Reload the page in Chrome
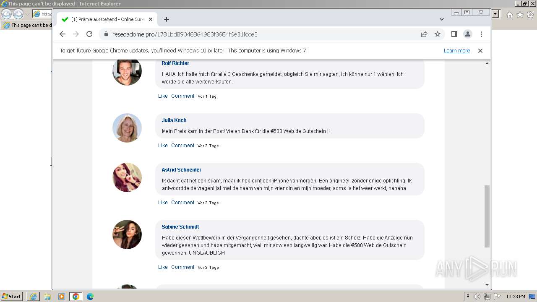Image resolution: width=537 pixels, height=302 pixels. pyautogui.click(x=89, y=34)
